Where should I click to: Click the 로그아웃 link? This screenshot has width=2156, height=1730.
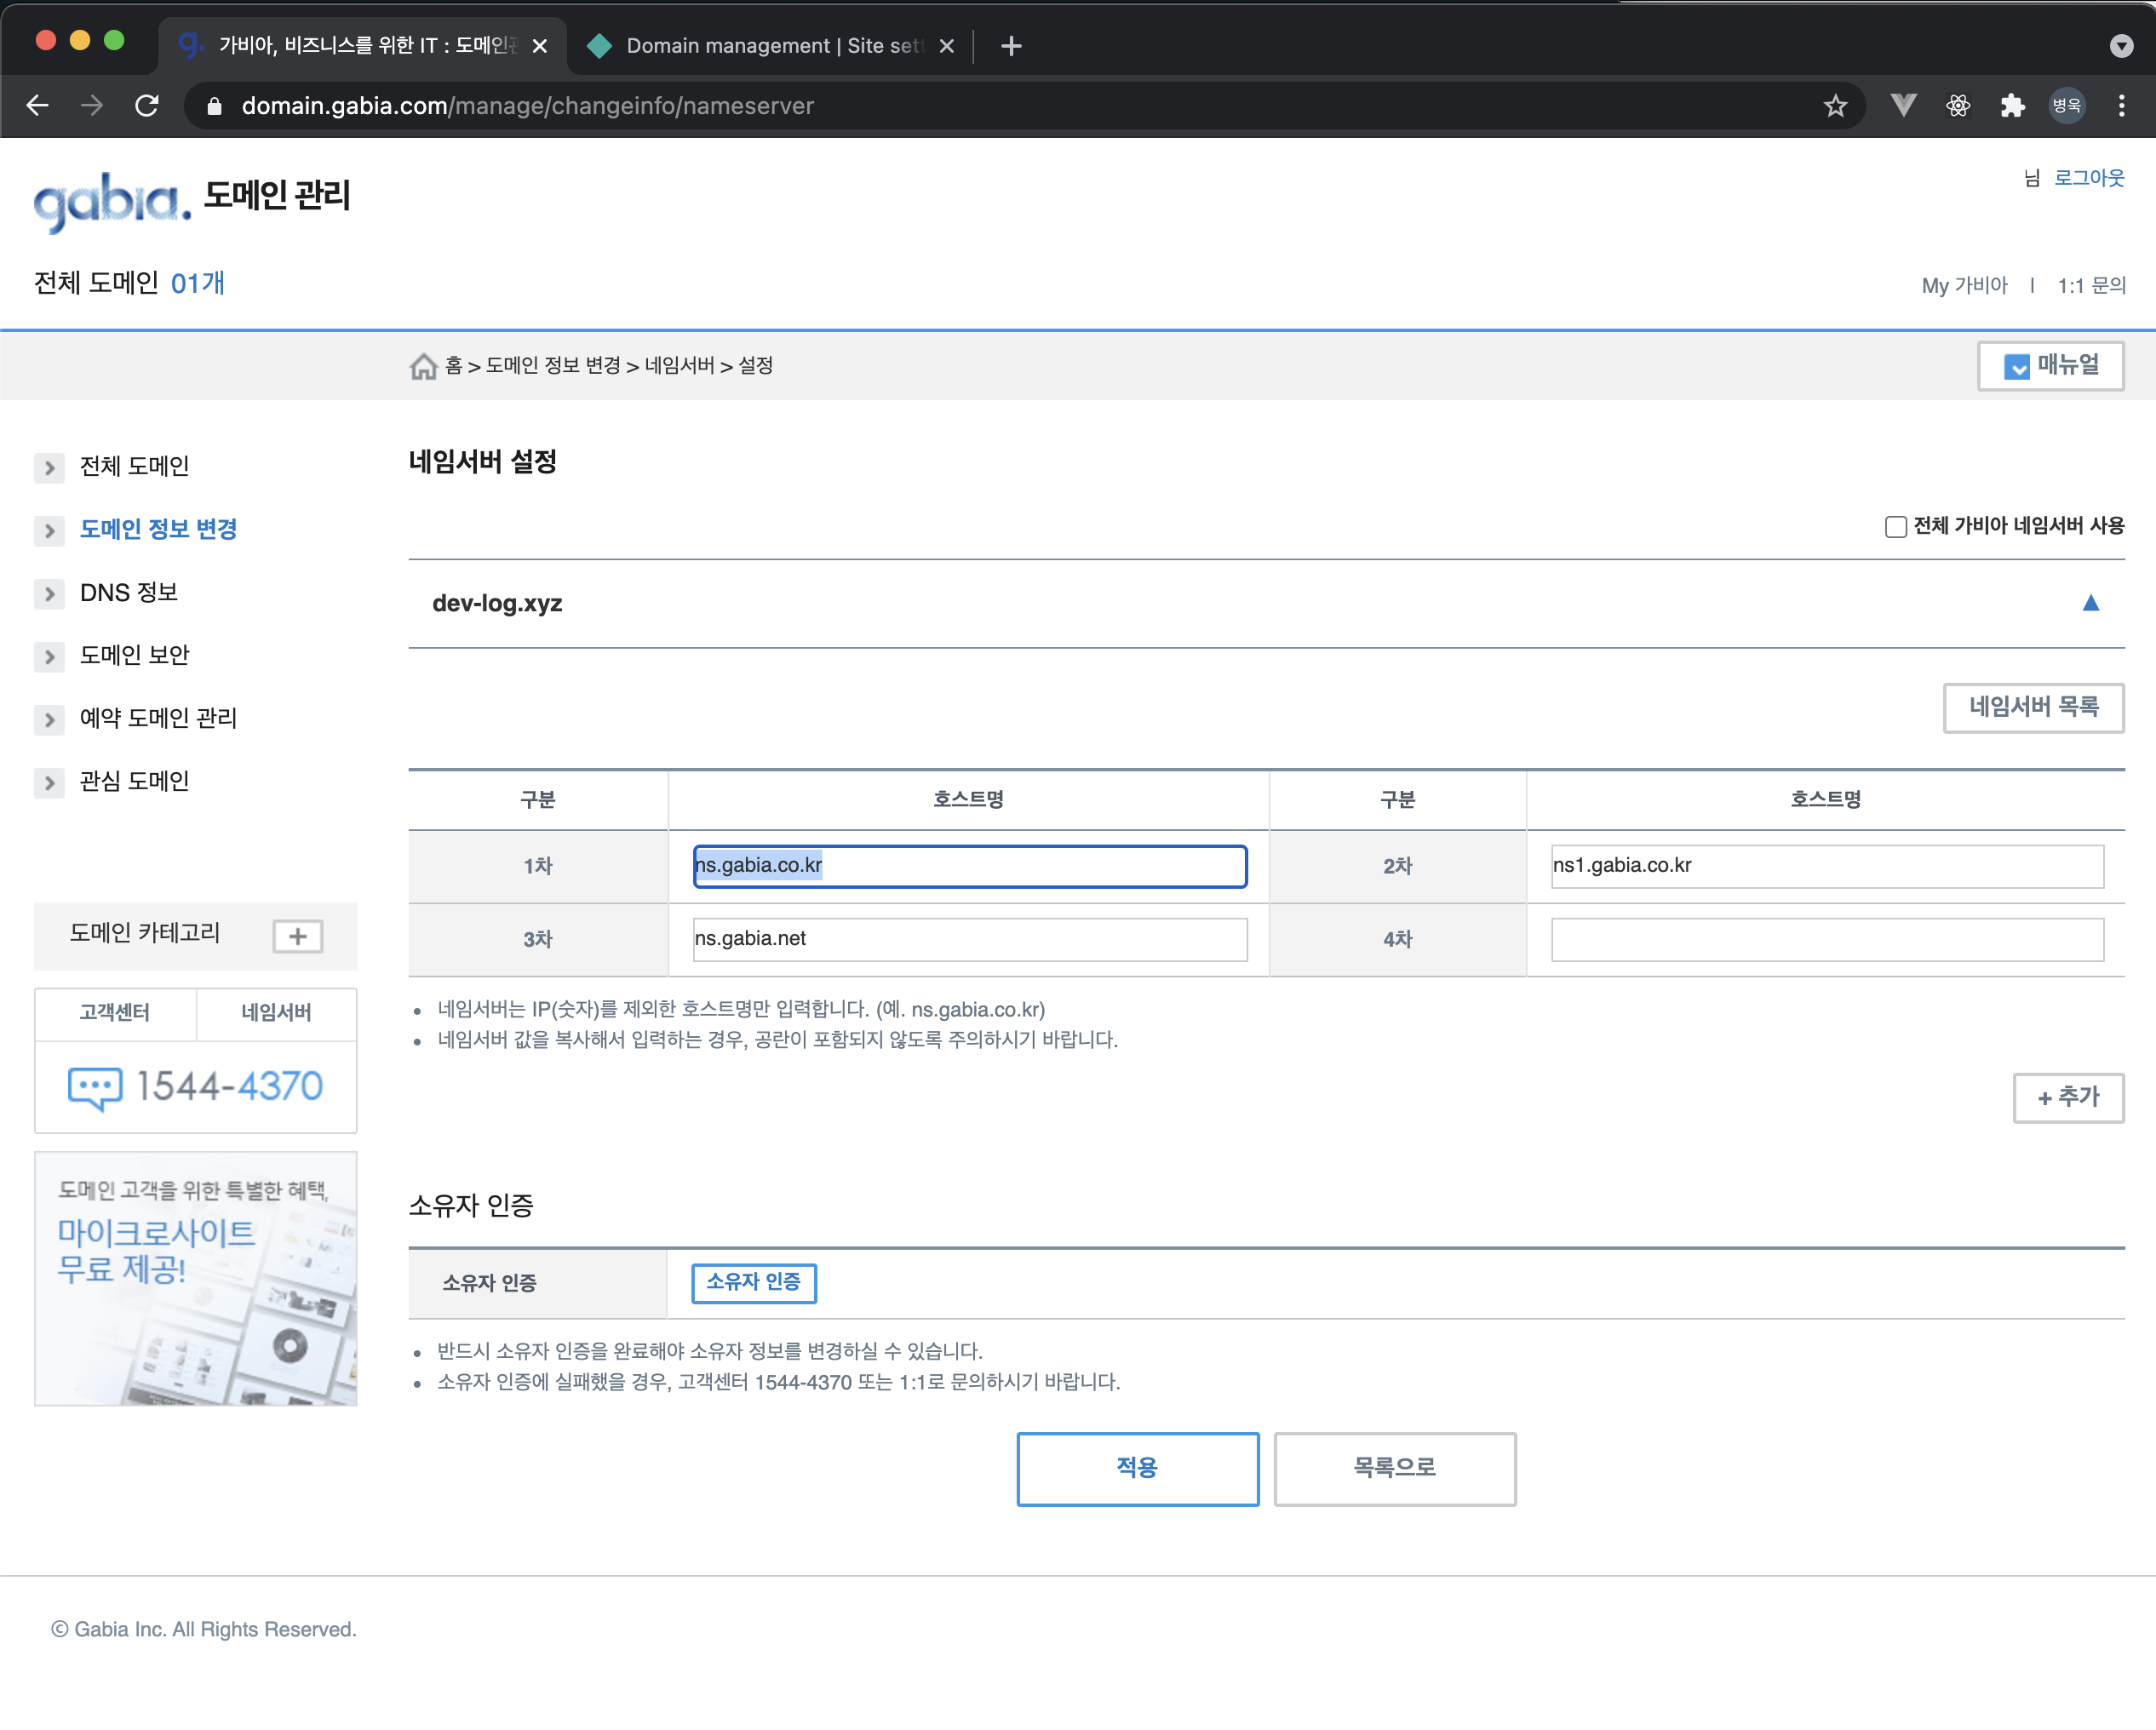point(2088,178)
